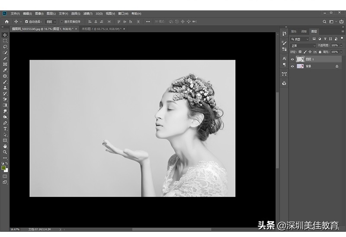Uncheck the 自动选择 auto-select checkbox
This screenshot has width=346, height=237.
click(x=26, y=22)
